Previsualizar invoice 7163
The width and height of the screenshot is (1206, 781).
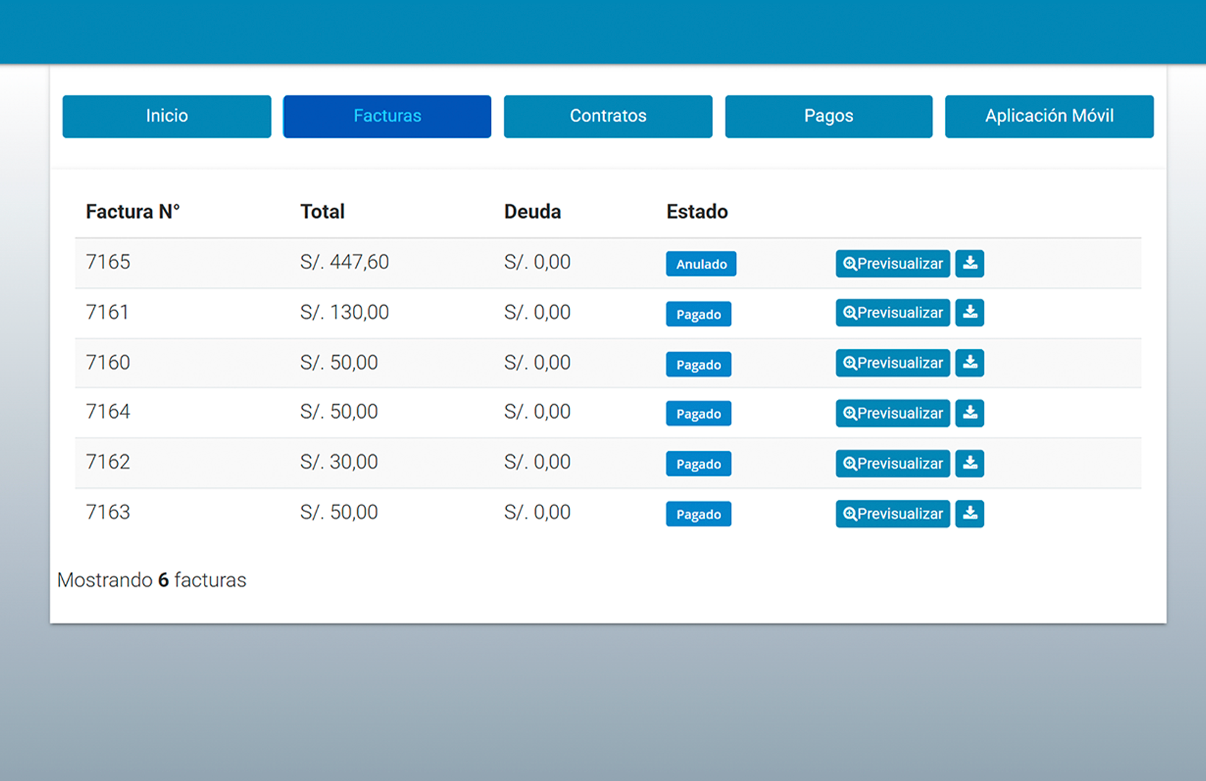[893, 514]
